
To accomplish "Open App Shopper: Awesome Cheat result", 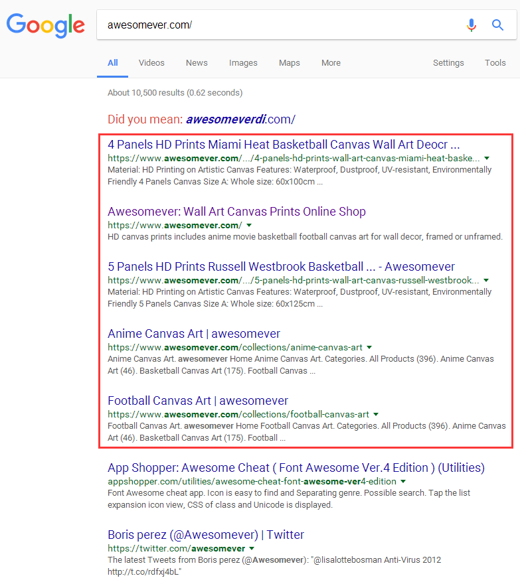I will tap(296, 468).
